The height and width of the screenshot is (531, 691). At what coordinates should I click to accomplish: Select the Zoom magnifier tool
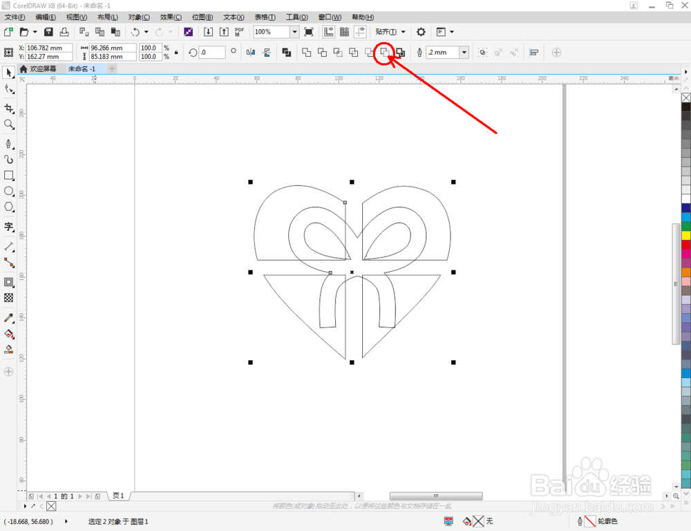pos(8,124)
